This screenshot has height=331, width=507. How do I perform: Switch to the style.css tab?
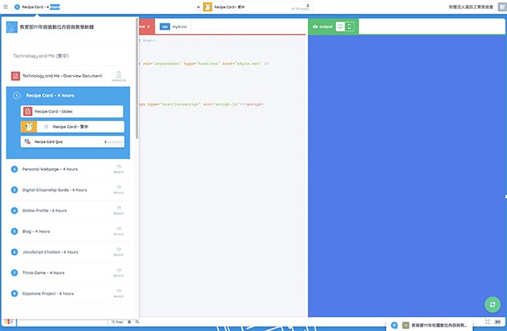click(174, 27)
